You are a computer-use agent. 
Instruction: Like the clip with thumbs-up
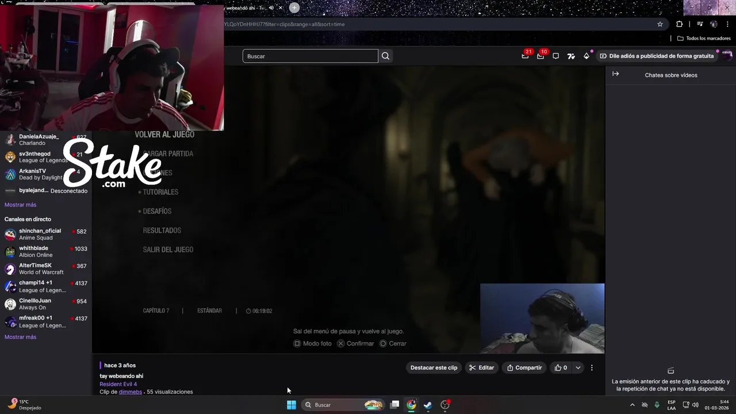point(561,367)
